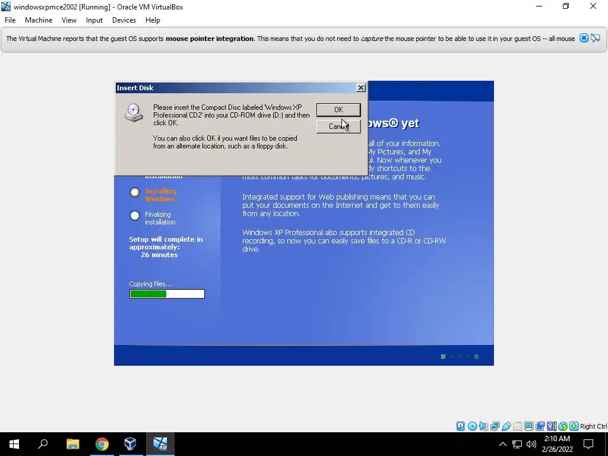This screenshot has width=608, height=456.
Task: Click the display settings status icon
Action: (x=528, y=426)
